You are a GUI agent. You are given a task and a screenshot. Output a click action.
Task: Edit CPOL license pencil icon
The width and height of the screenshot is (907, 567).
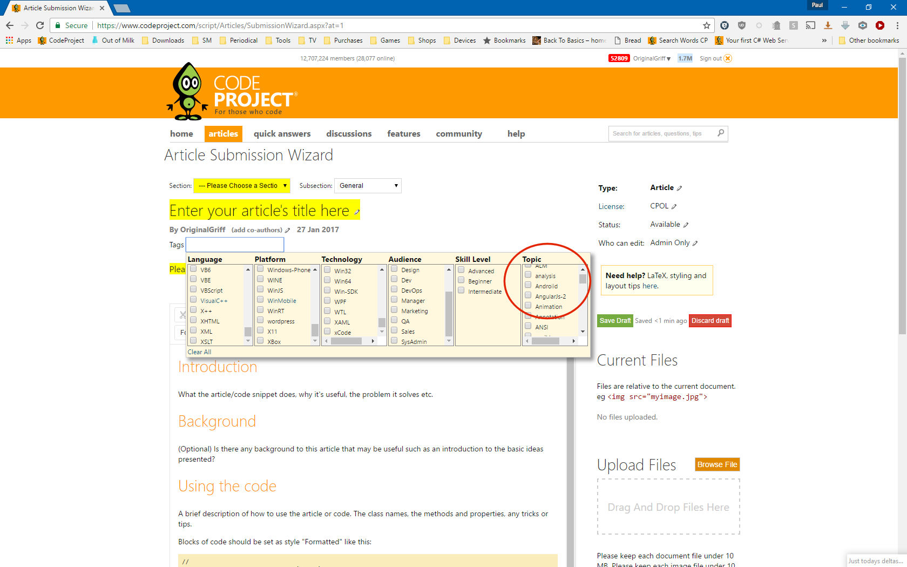[674, 207]
